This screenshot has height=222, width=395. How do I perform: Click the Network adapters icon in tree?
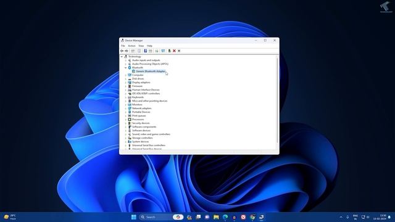click(x=130, y=109)
